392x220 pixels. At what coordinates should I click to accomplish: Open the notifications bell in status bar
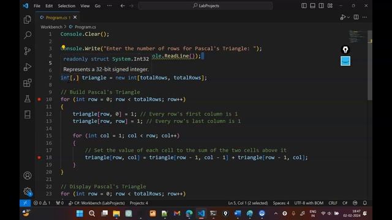(x=365, y=203)
